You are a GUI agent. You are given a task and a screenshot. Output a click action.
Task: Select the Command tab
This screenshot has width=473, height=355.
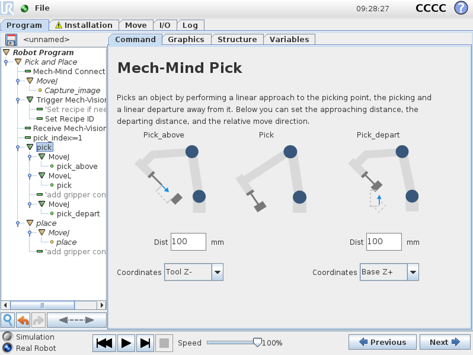pyautogui.click(x=136, y=40)
